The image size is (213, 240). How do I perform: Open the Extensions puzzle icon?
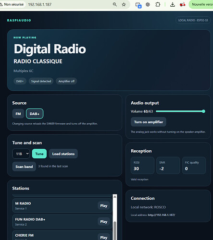(158, 4)
